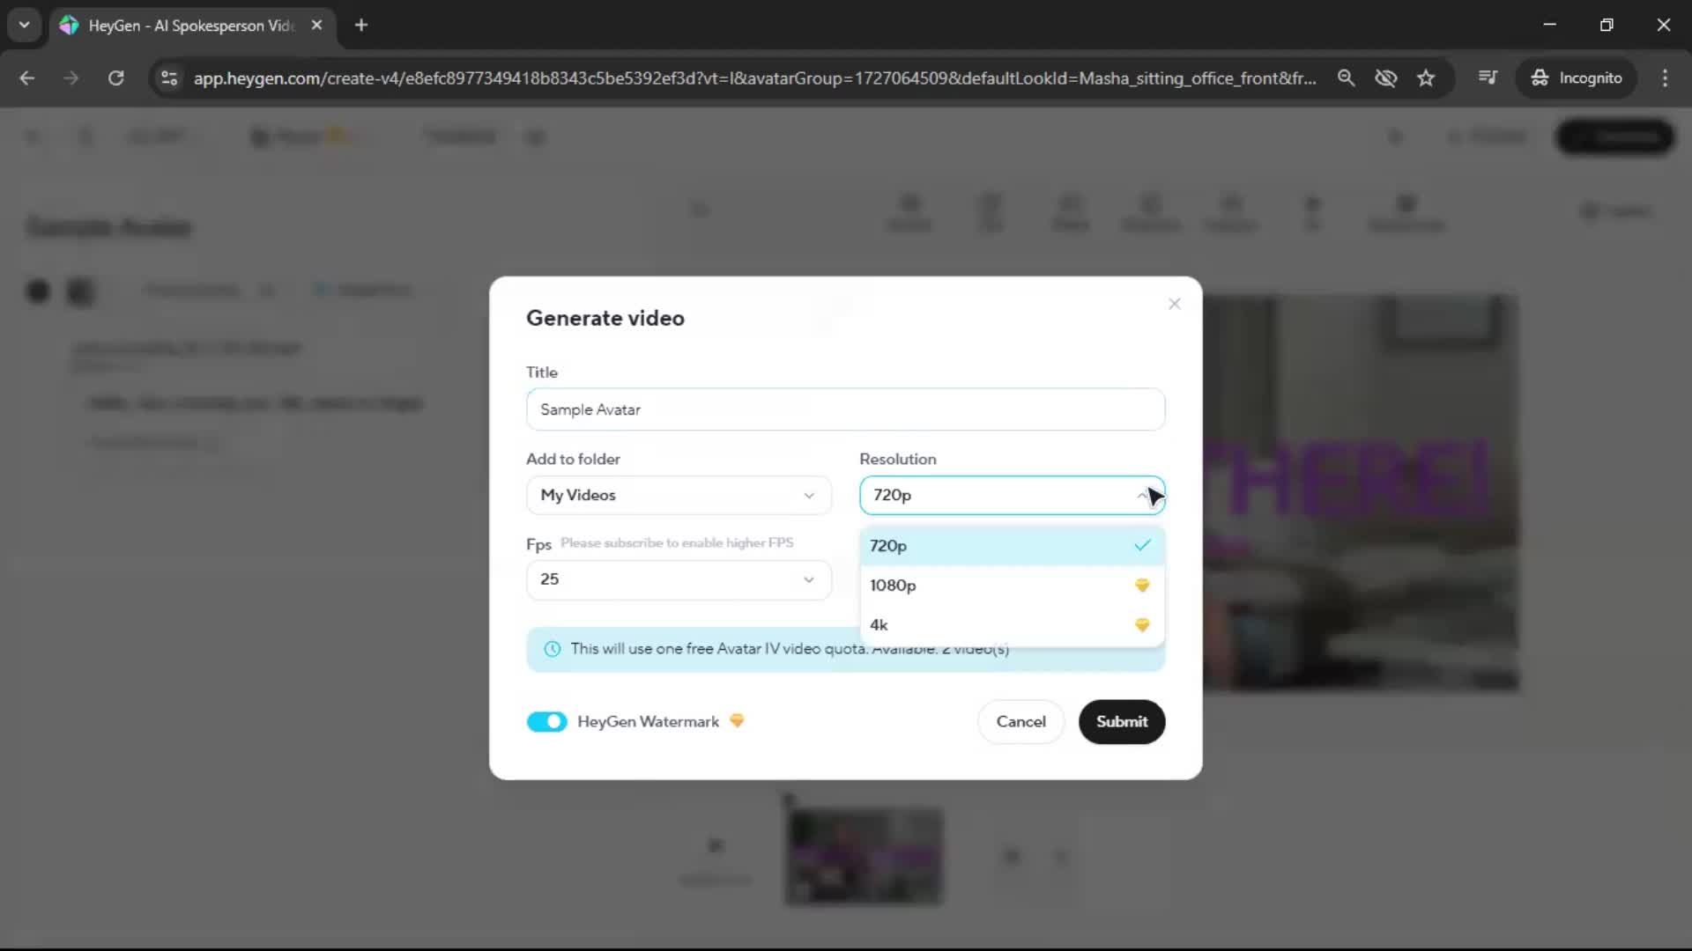Open a new browser tab
The width and height of the screenshot is (1692, 951).
point(361,25)
